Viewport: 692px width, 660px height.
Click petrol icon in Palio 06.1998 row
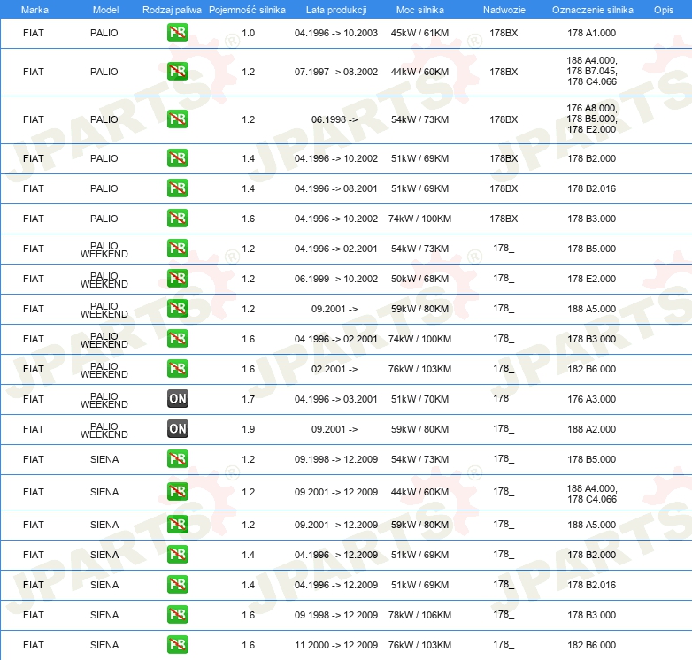[177, 119]
